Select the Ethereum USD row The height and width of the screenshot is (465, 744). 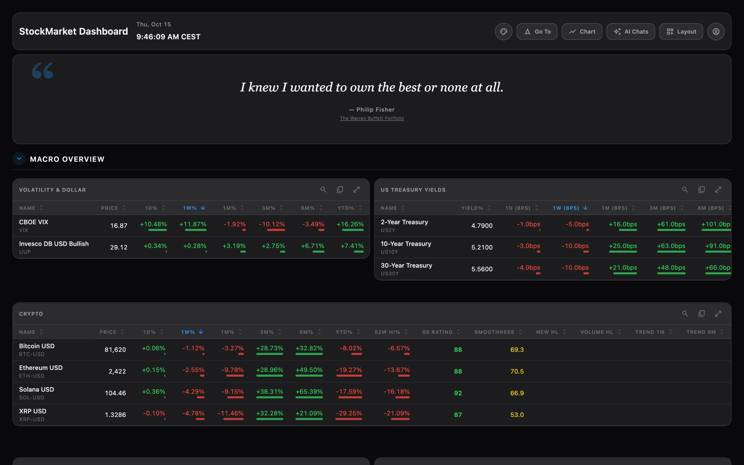click(372, 371)
